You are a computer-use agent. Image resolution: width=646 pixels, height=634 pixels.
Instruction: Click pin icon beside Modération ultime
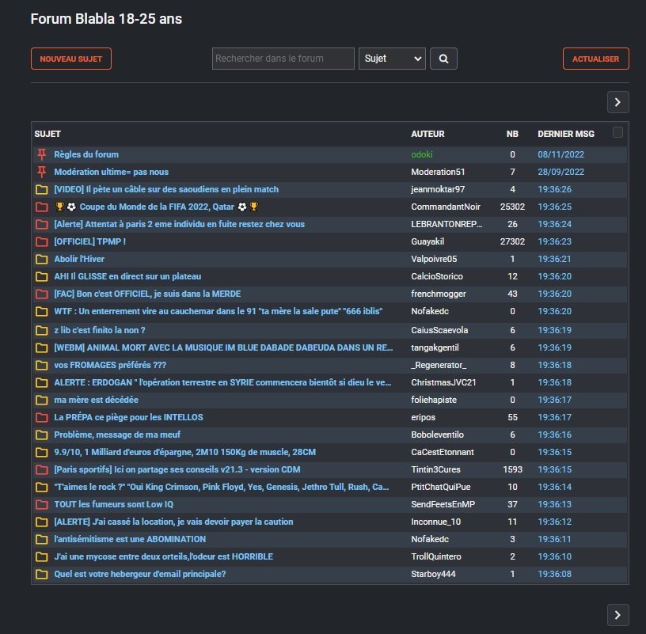click(x=42, y=172)
